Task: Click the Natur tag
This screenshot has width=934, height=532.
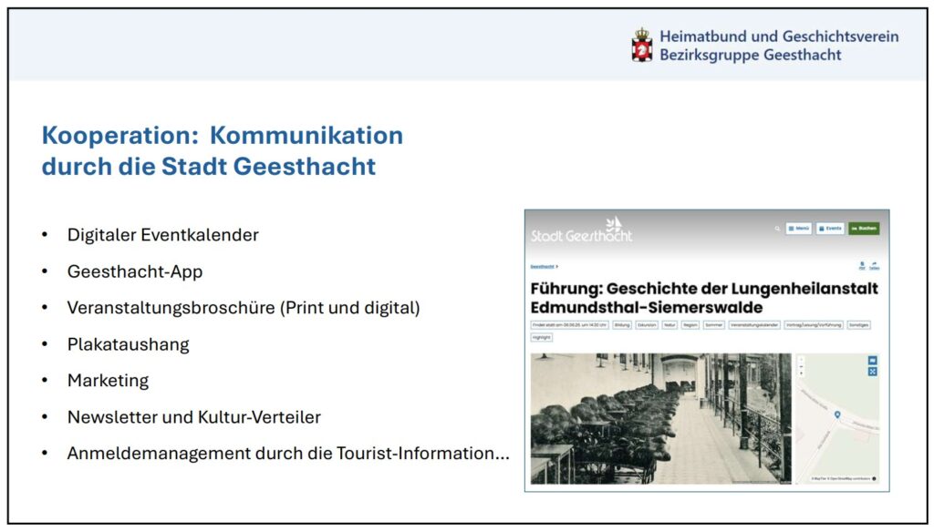Action: pyautogui.click(x=669, y=325)
